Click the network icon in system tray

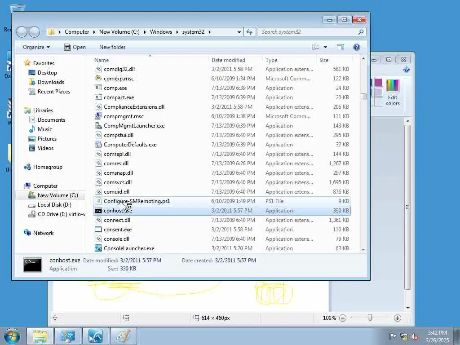click(x=404, y=336)
